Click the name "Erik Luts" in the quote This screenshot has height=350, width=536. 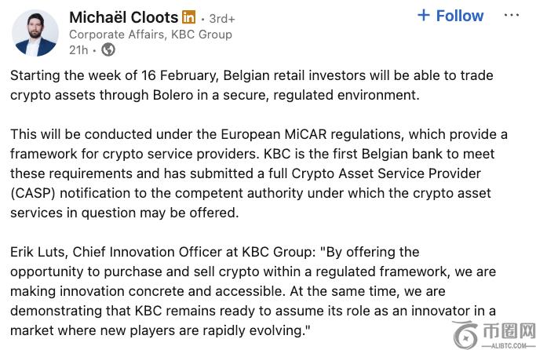pyautogui.click(x=37, y=252)
